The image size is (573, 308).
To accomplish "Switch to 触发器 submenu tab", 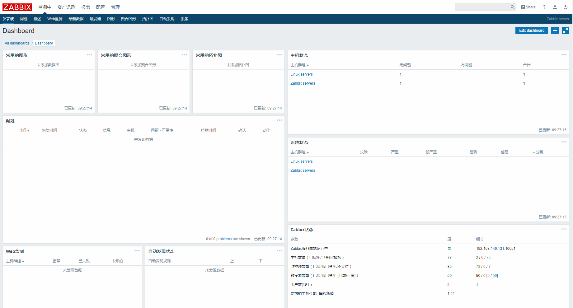I will (95, 19).
